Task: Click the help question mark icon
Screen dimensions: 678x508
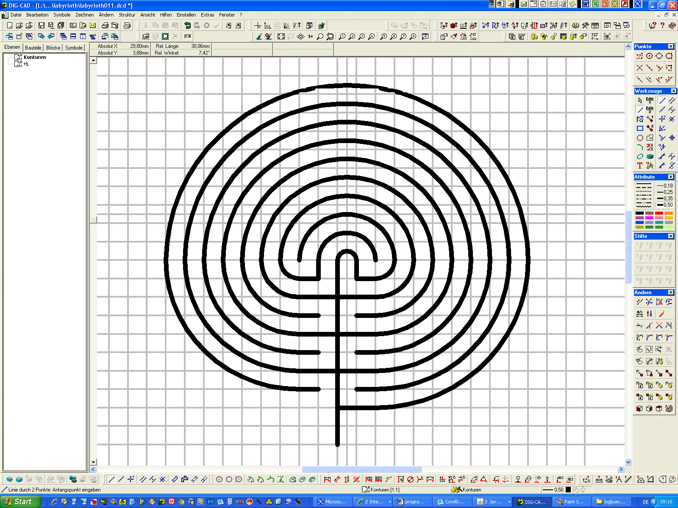Action: point(662,25)
